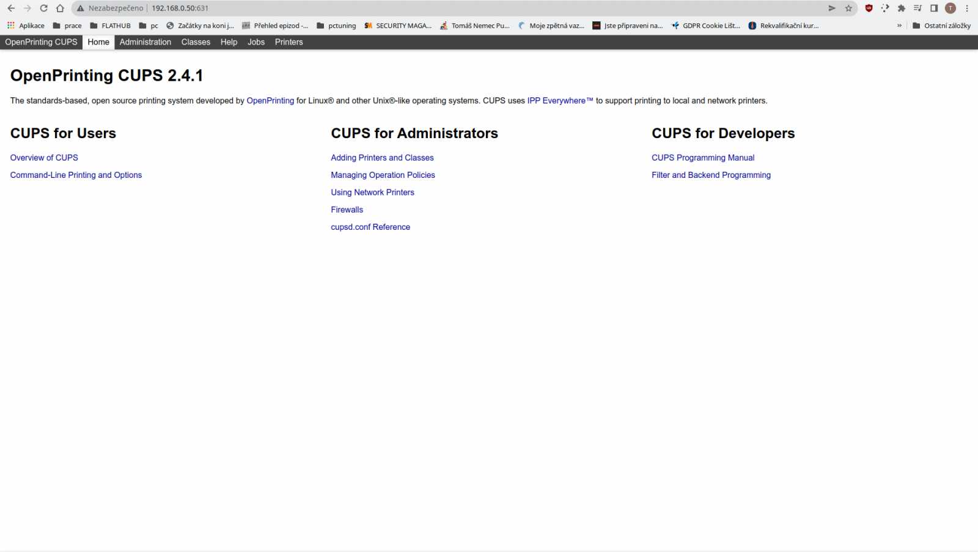Image resolution: width=978 pixels, height=552 pixels.
Task: Open Adding Printers and Classes link
Action: tap(382, 158)
